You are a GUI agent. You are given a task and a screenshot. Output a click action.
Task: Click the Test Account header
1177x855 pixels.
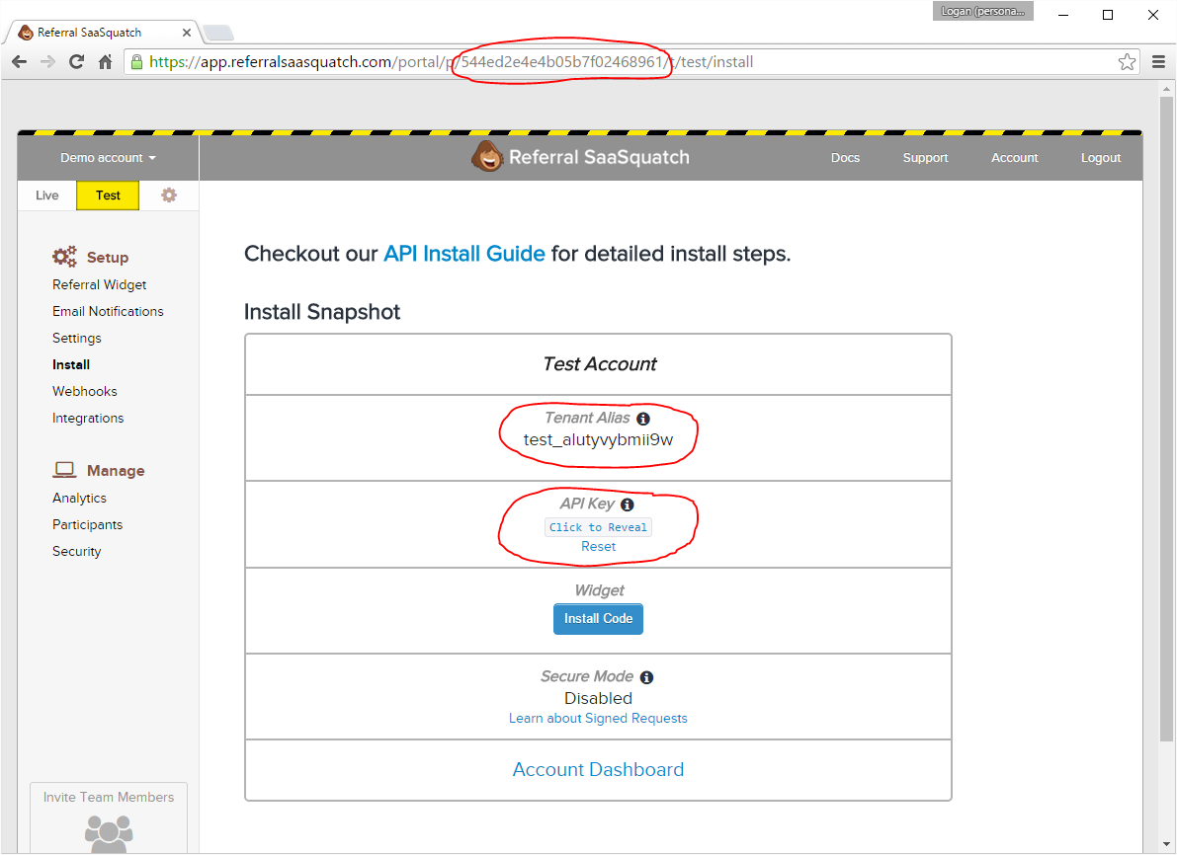pyautogui.click(x=599, y=363)
